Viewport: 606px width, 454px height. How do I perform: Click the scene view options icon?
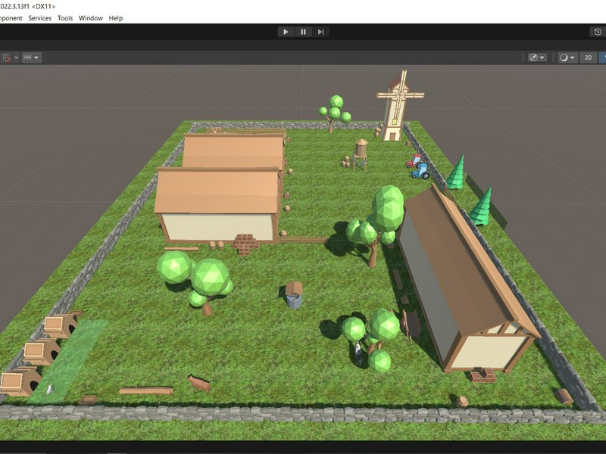click(534, 58)
